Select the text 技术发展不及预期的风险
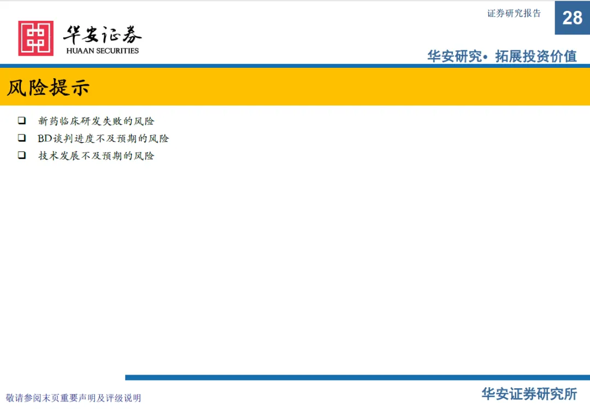 (96, 155)
